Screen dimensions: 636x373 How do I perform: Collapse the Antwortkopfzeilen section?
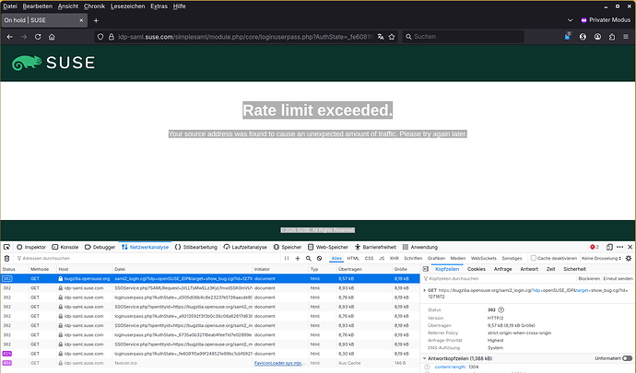424,358
